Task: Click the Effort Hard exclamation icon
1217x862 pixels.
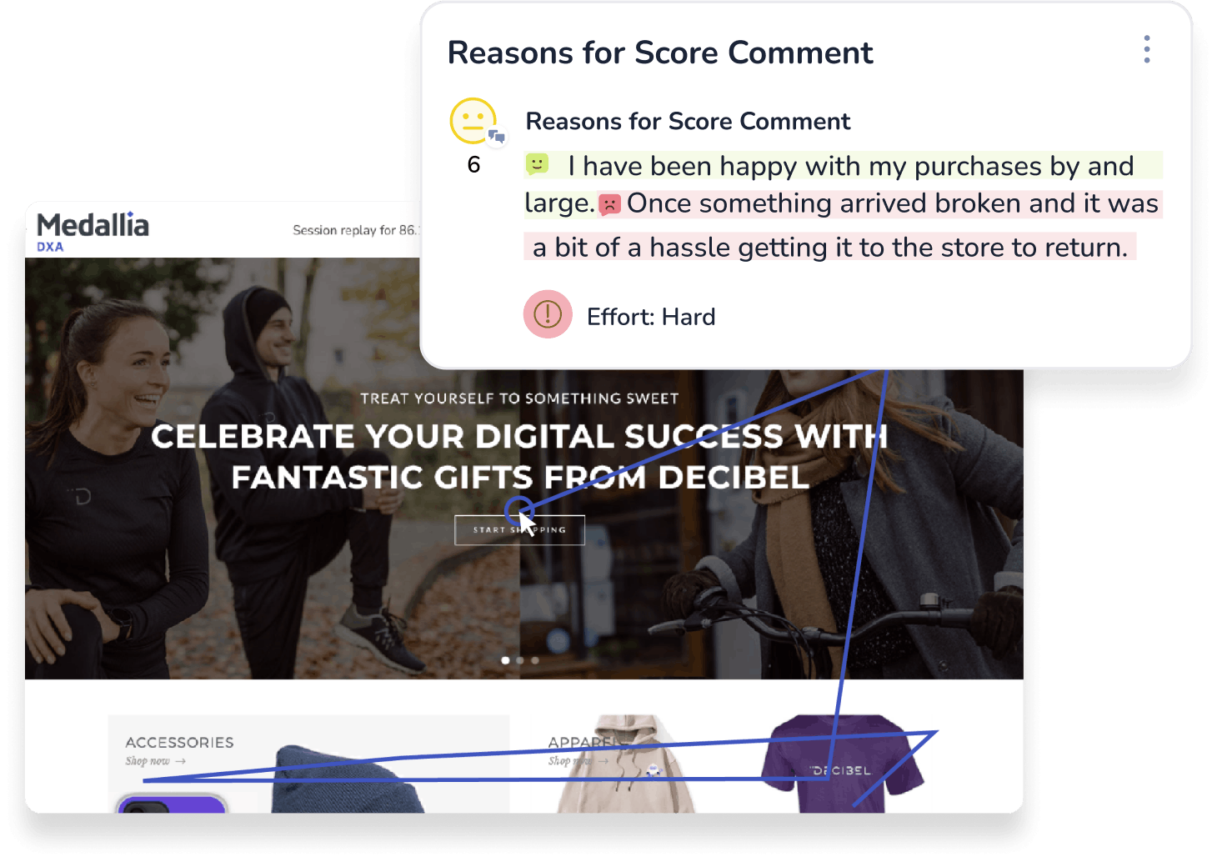Action: [548, 314]
